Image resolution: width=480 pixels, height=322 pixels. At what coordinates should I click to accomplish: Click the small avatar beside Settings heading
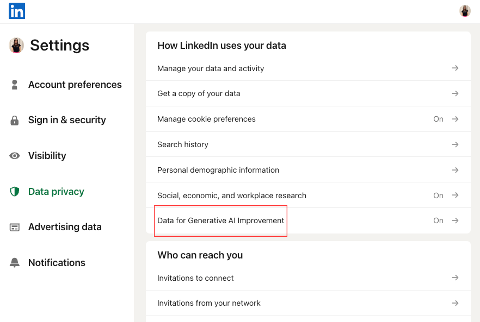[x=16, y=46]
